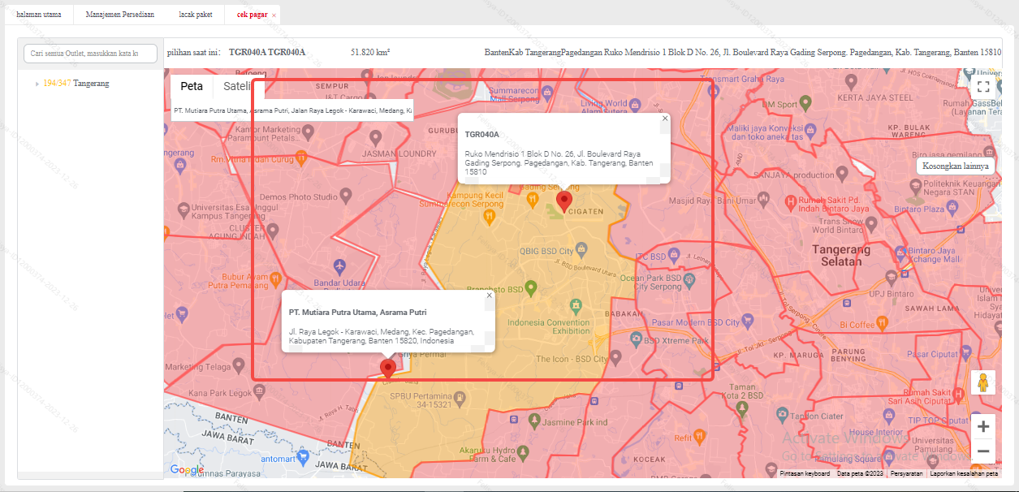Click the Kana Park Legok icon
The width and height of the screenshot is (1019, 492).
click(x=258, y=391)
